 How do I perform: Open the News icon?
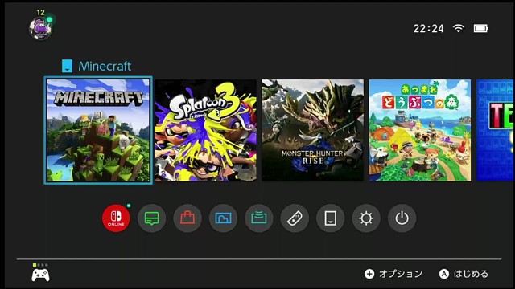tap(152, 218)
